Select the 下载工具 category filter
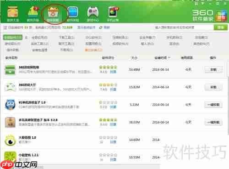 coord(66,37)
